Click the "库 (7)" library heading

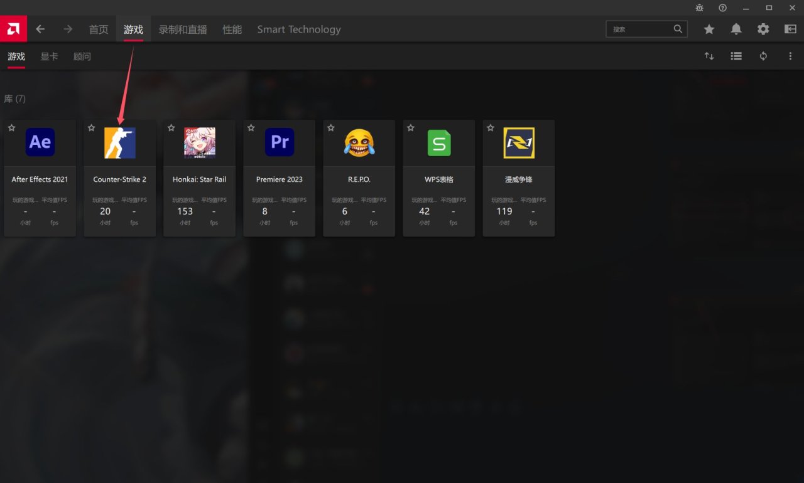pyautogui.click(x=15, y=99)
